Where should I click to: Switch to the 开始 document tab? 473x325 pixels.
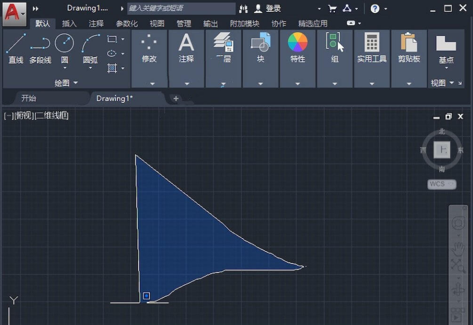[29, 98]
